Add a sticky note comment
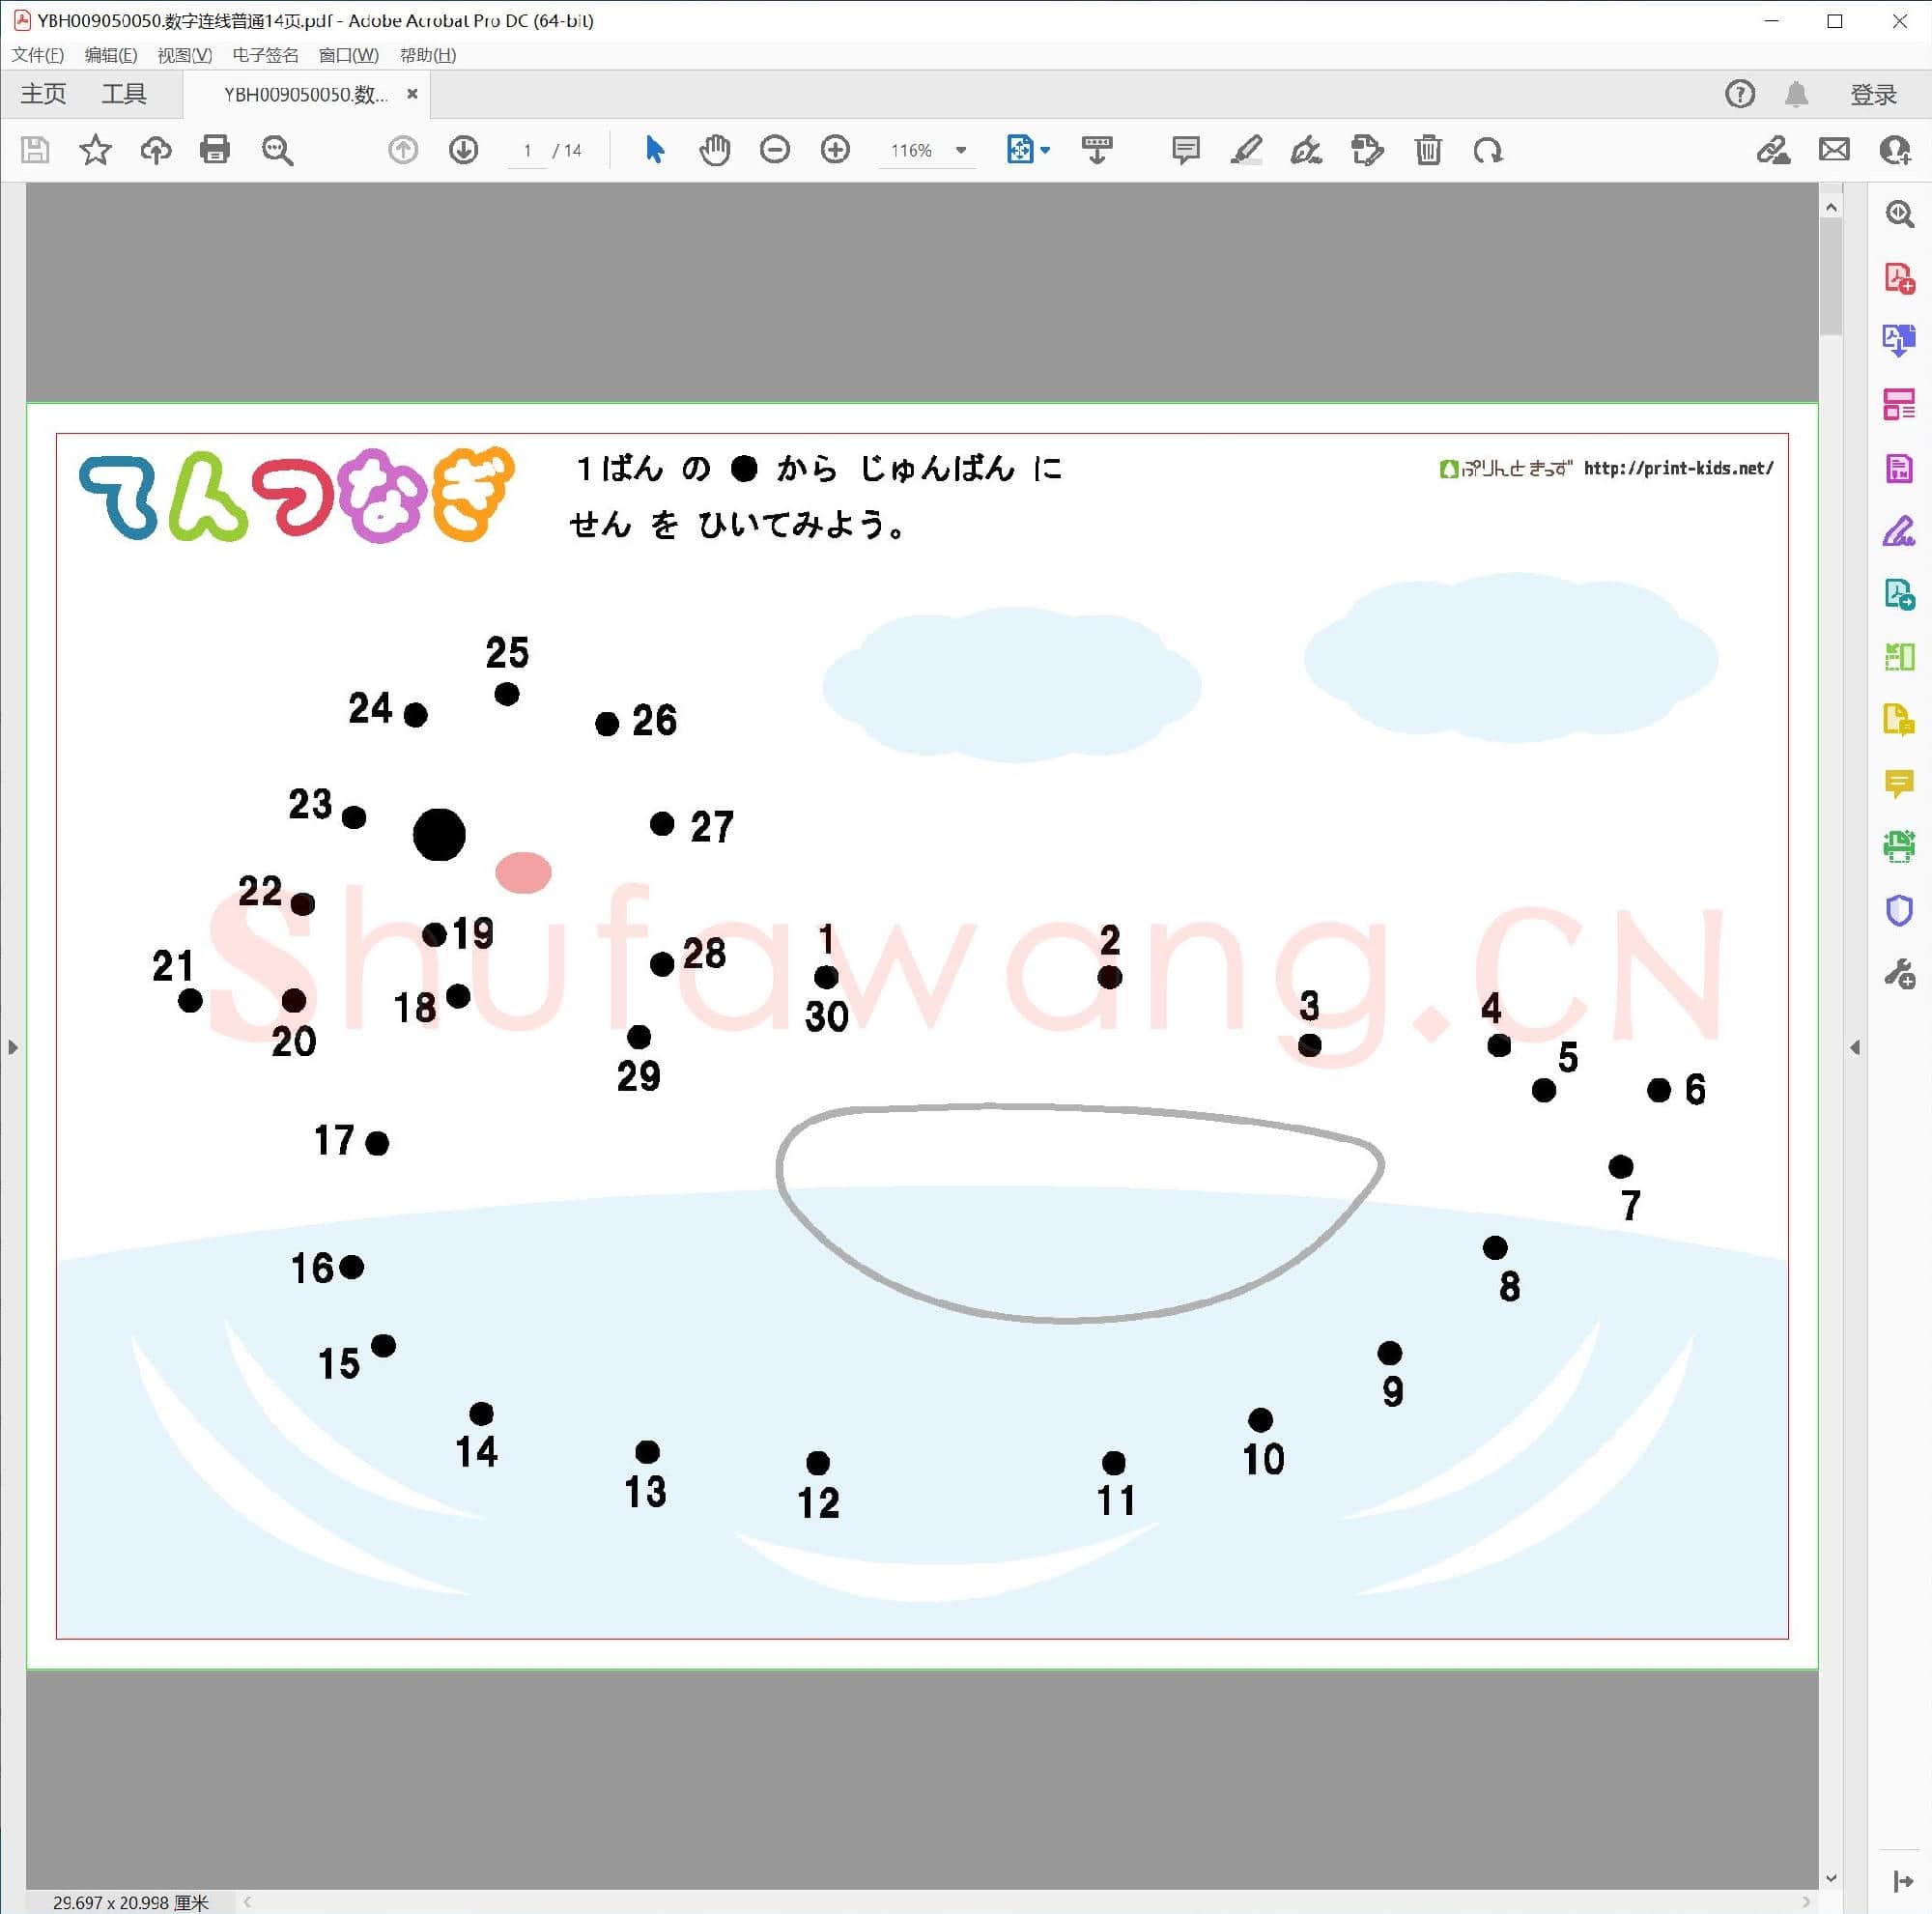1932x1914 pixels. pos(1185,150)
